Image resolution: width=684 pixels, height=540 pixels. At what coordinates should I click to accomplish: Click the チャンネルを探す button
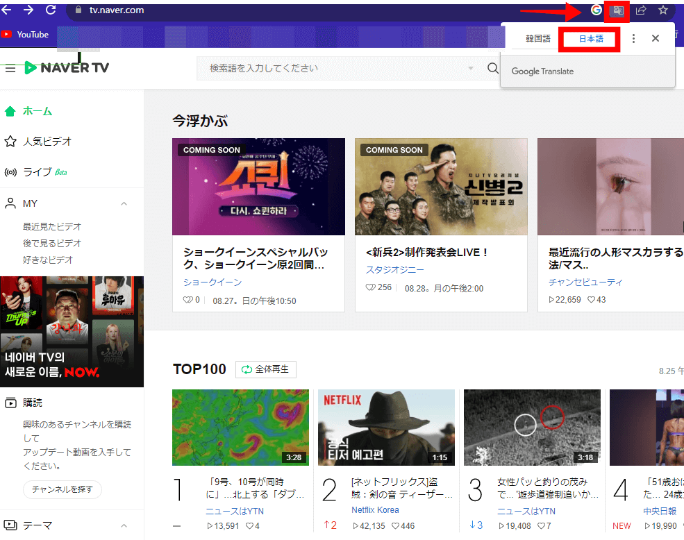[x=62, y=489]
